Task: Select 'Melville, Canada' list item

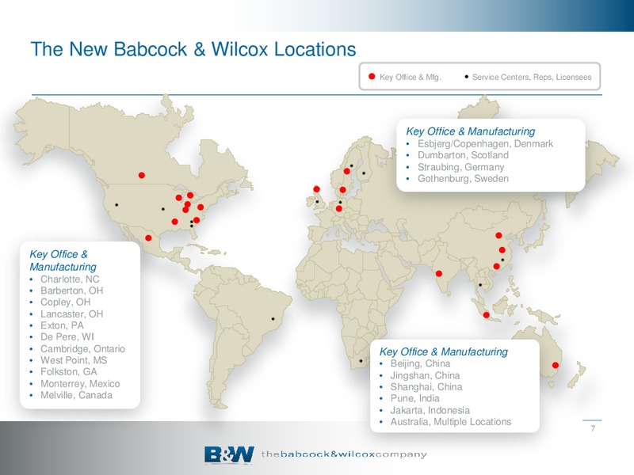Action: (76, 395)
